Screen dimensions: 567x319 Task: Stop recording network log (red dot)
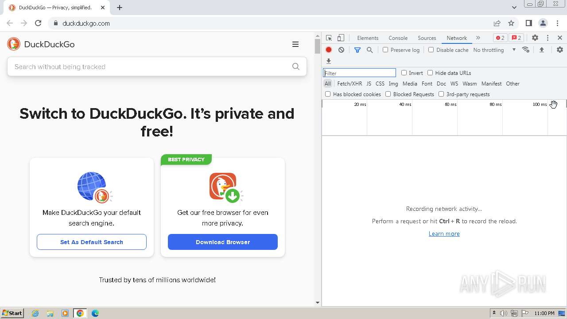tap(329, 50)
